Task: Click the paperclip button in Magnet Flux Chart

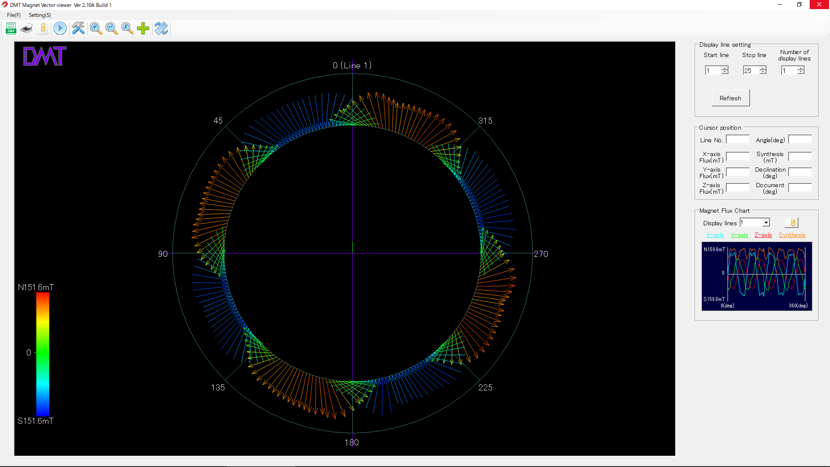Action: 792,222
